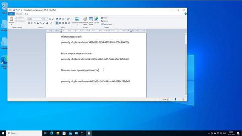Image resolution: width=242 pixels, height=136 pixels.
Task: Toggle strikethrough formatting
Action: (38, 23)
